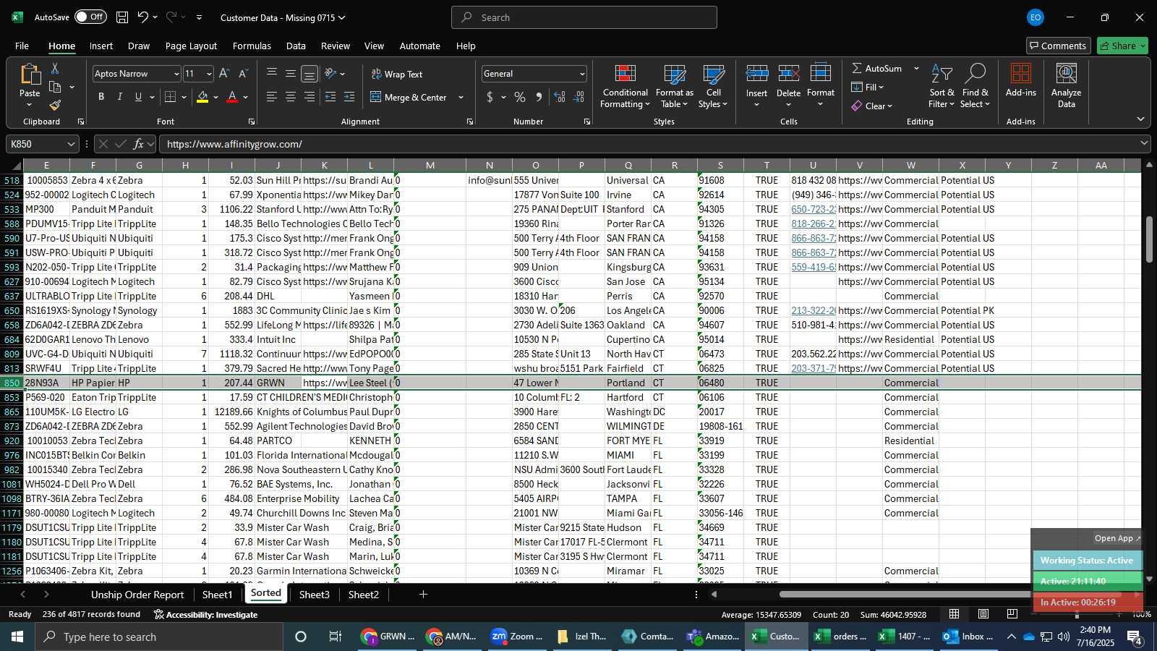Open the Insert ribbon tab
Image resolution: width=1157 pixels, height=651 pixels.
click(x=101, y=46)
